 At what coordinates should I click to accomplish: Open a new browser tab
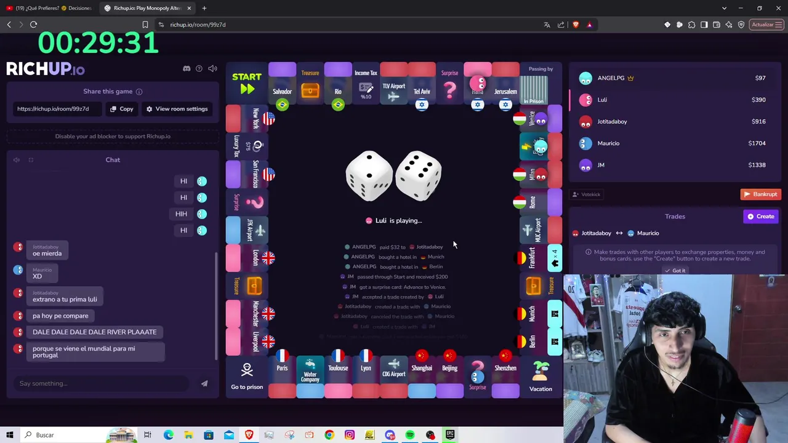click(x=204, y=8)
